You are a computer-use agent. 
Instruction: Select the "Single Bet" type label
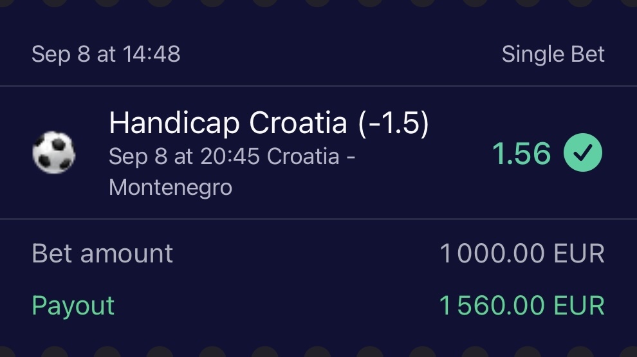pos(553,54)
